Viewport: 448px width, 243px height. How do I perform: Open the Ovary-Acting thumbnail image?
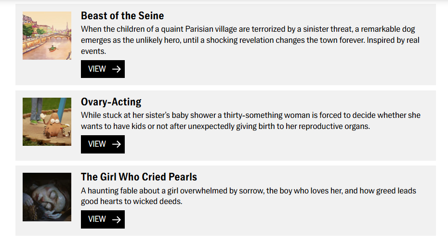47,122
